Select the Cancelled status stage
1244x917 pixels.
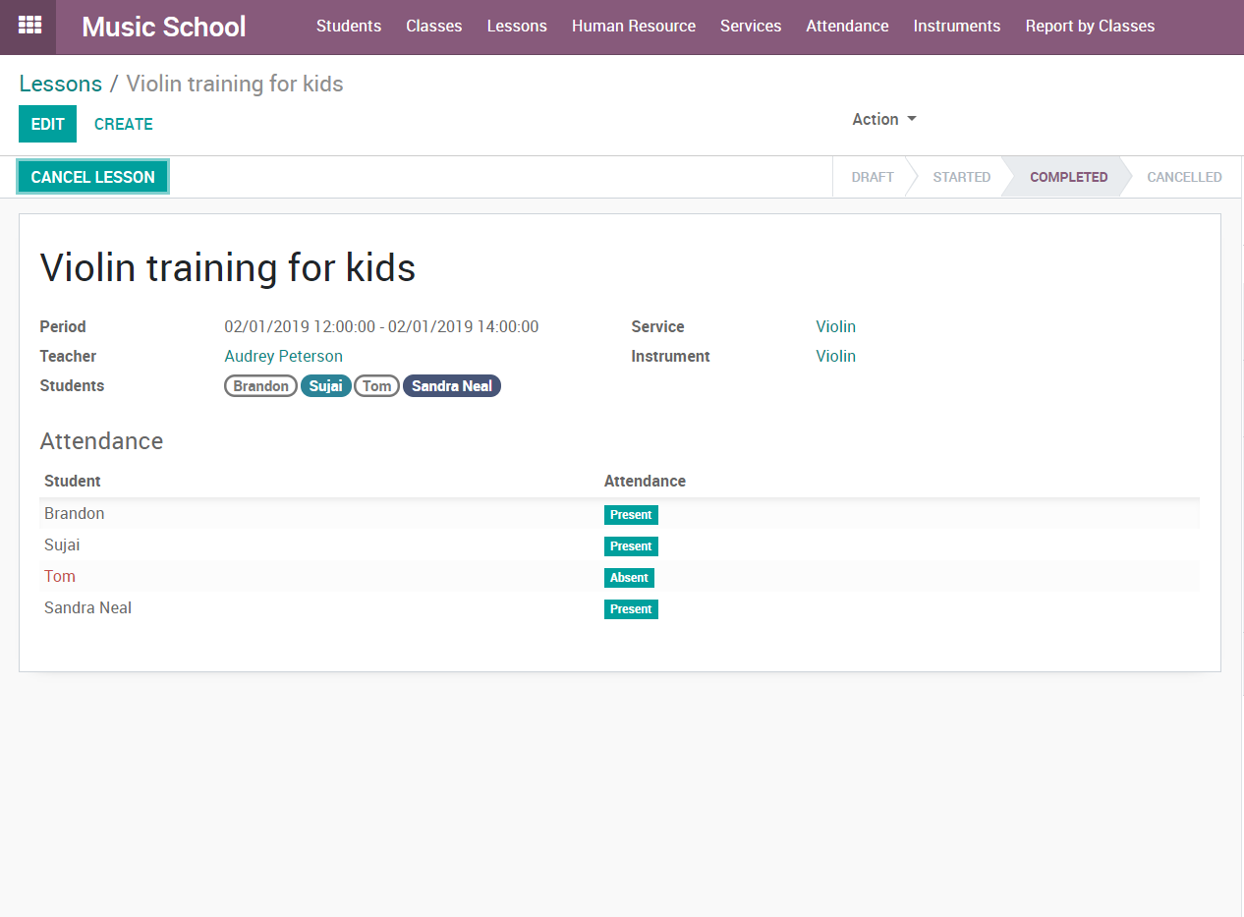1183,177
